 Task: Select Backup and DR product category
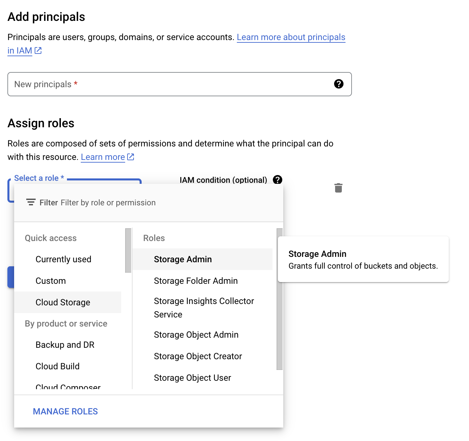point(65,345)
